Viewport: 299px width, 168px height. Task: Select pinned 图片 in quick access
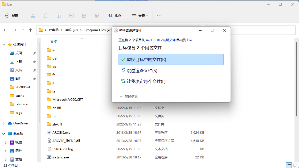click(x=18, y=79)
